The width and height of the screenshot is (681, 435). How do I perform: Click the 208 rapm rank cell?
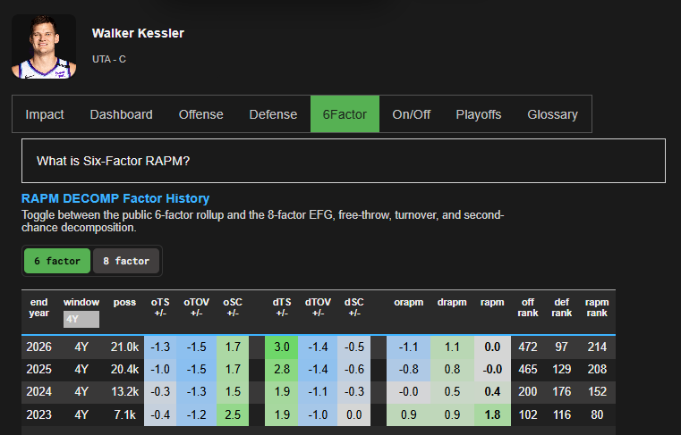coord(597,370)
